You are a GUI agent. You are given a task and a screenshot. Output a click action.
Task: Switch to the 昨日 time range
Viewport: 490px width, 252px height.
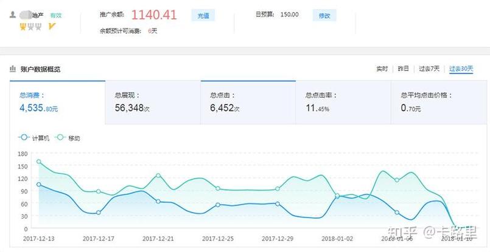403,69
